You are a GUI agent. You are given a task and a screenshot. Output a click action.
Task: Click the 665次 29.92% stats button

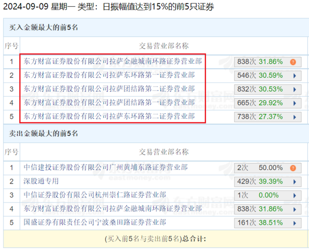[268, 103]
